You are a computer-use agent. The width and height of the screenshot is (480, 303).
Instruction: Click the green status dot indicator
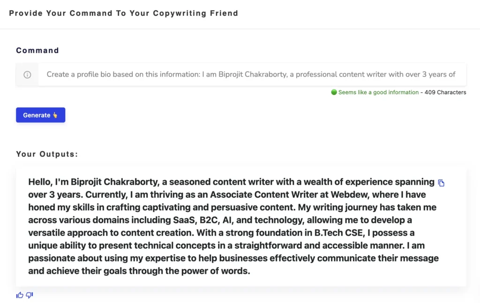334,92
